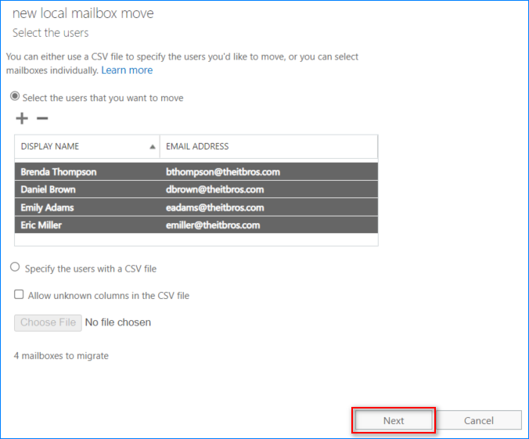
Task: Click the Cancel button
Action: [479, 420]
